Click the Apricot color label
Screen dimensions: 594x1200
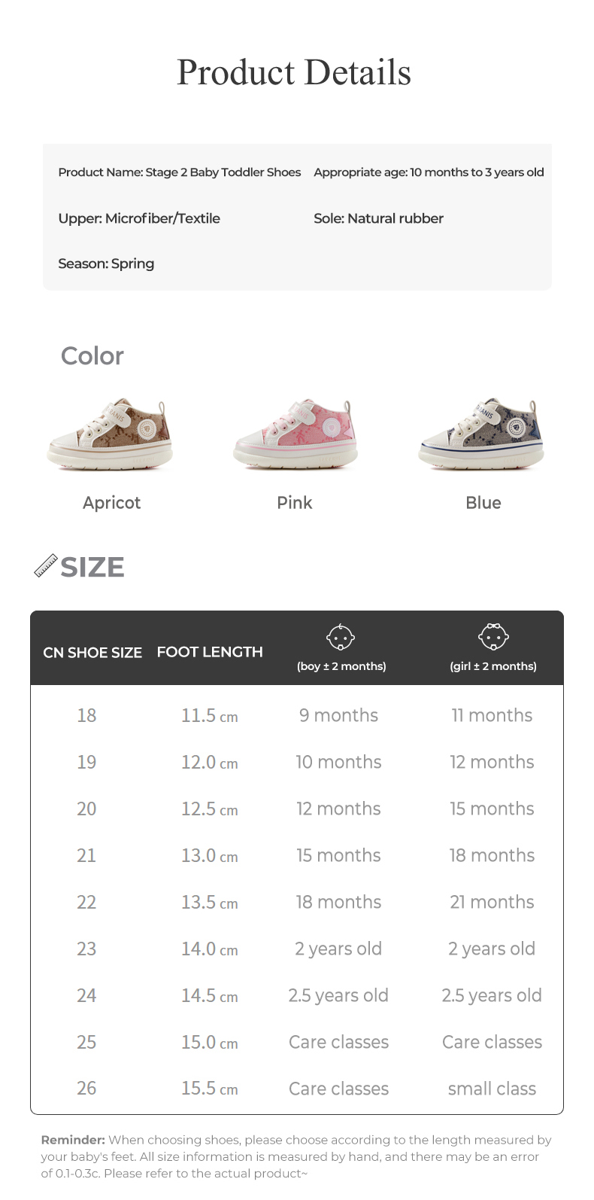111,503
